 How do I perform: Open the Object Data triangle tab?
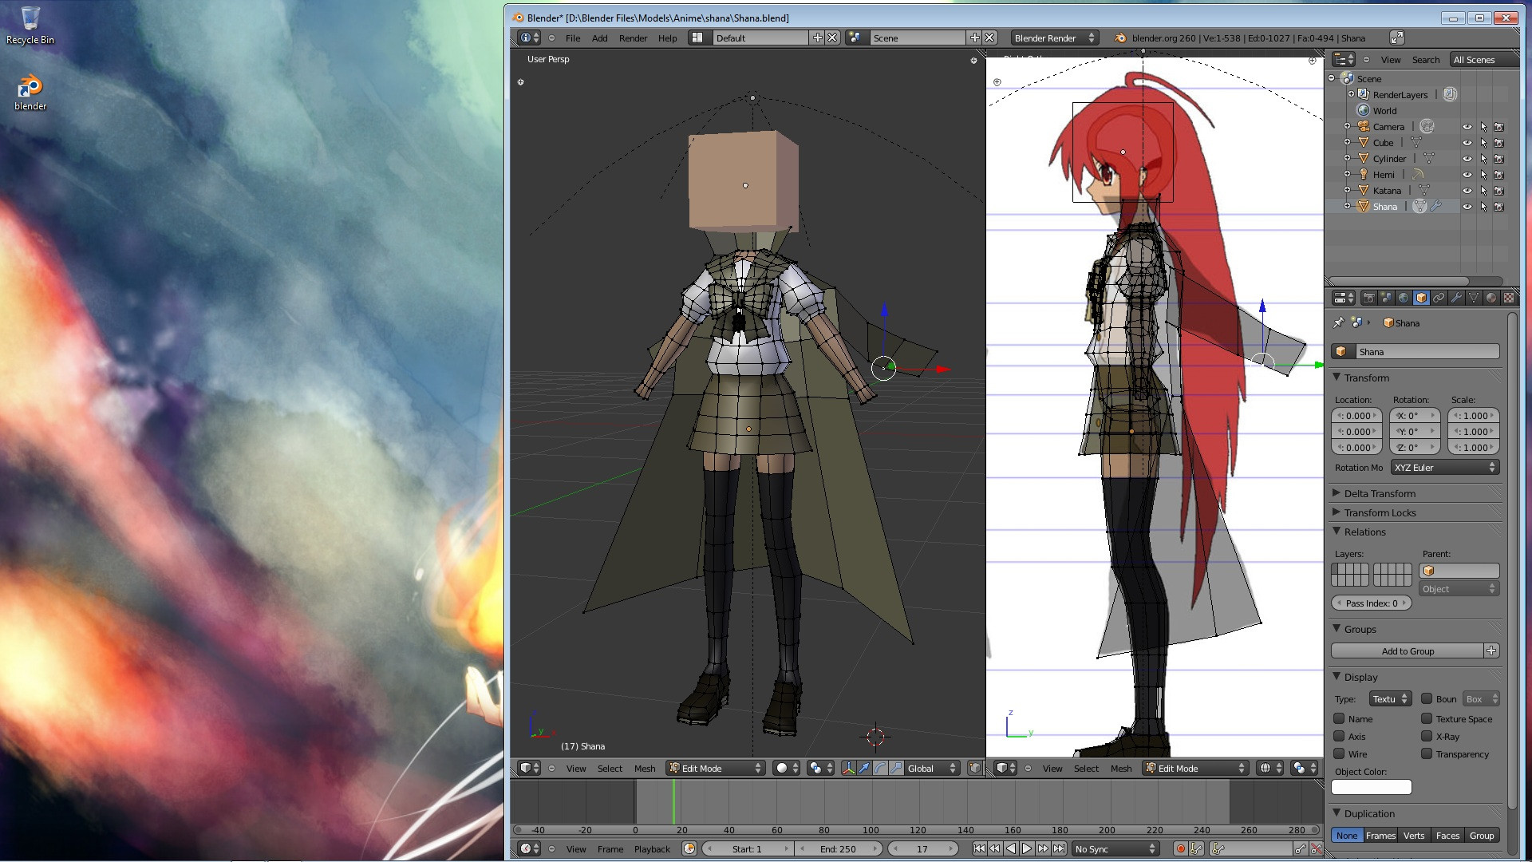point(1474,298)
